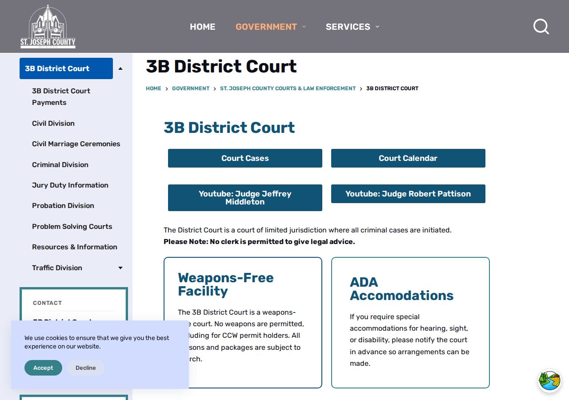Viewport: 569px width, 400px height.
Task: Open Youtube: Judge Jeffrey Middleton
Action: (x=245, y=198)
